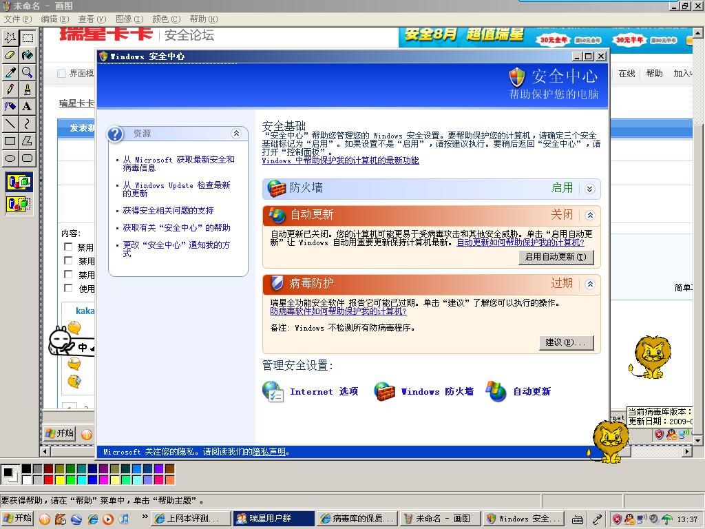Open link 防病毒软件如何帮助保护我的计算机?
Viewport: 705px width, 529px height.
pyautogui.click(x=338, y=311)
